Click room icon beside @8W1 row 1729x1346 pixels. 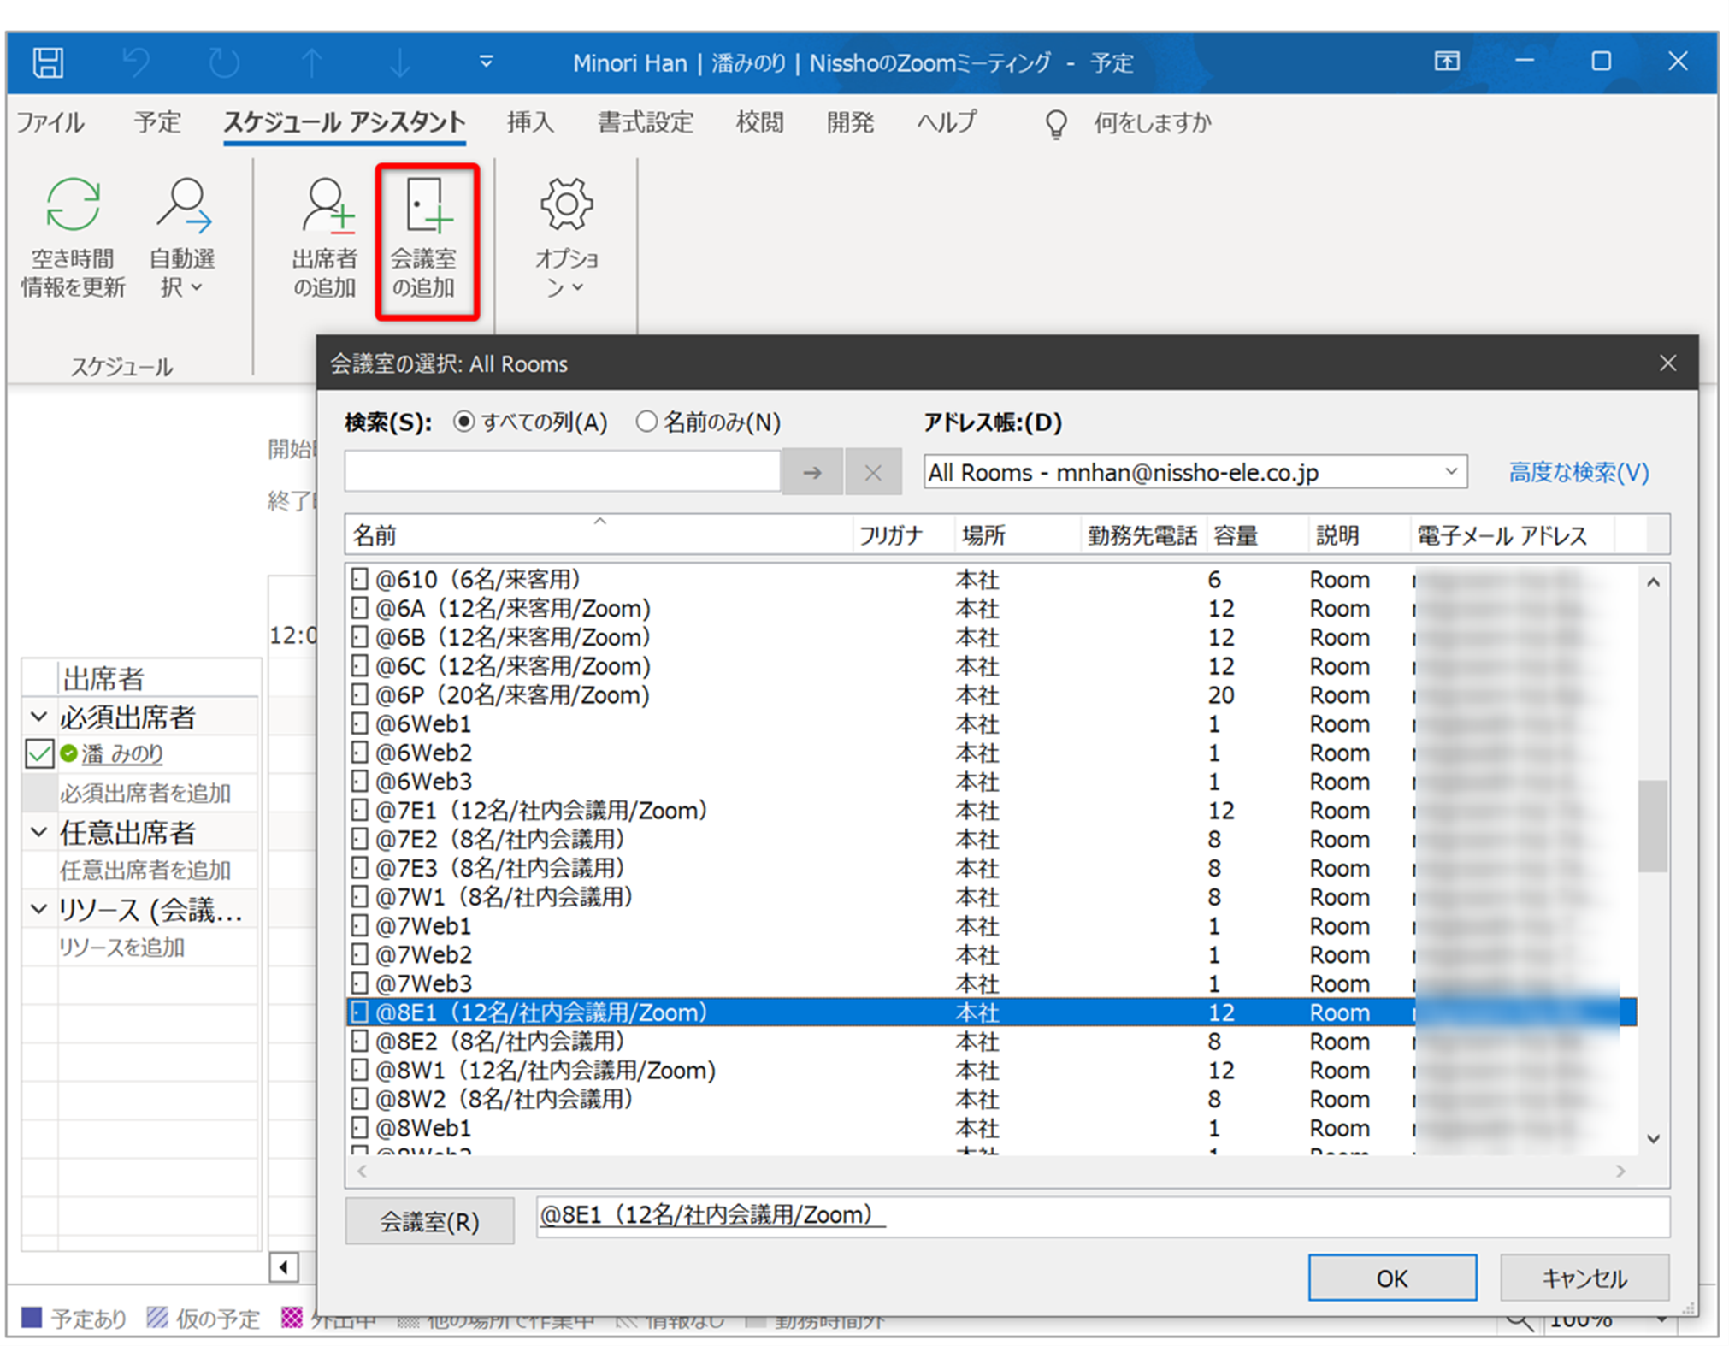(x=360, y=1070)
